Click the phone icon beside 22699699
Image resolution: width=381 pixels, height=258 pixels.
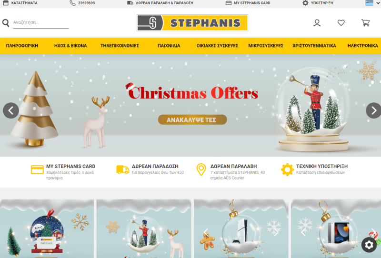click(x=72, y=3)
